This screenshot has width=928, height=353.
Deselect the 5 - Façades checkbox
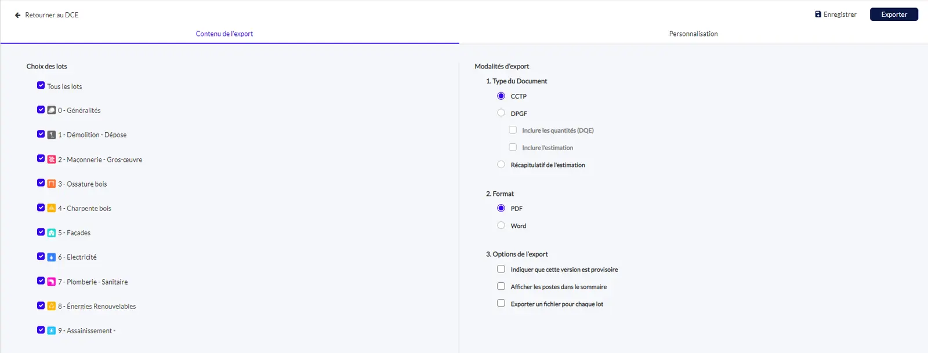[41, 232]
